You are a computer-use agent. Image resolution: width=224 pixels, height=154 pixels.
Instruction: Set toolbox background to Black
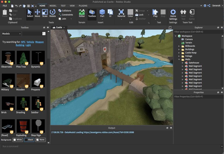pyautogui.click(x=29, y=140)
